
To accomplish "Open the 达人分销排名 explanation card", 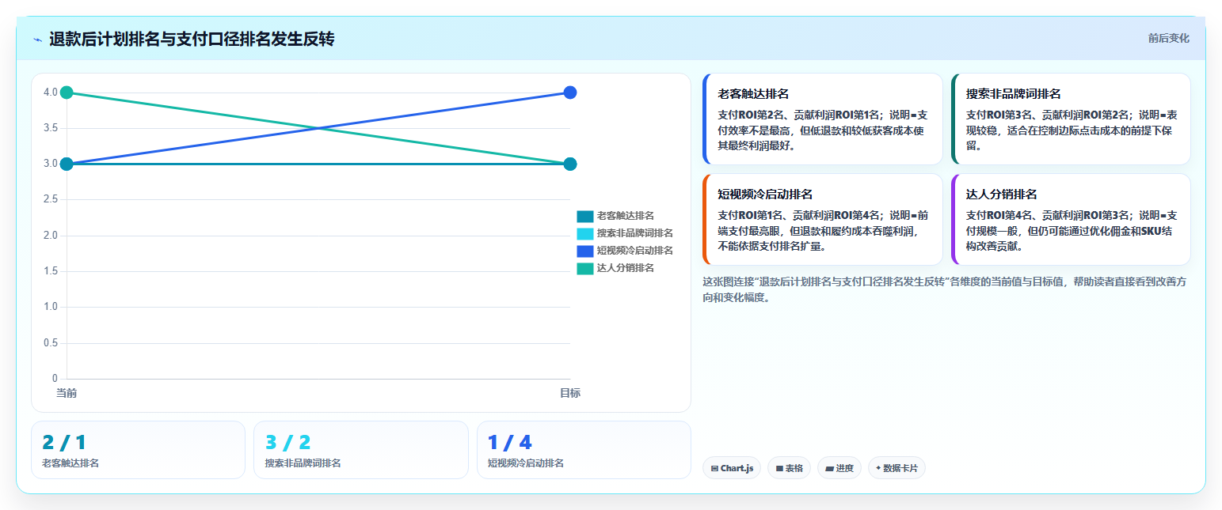I will (x=1071, y=219).
